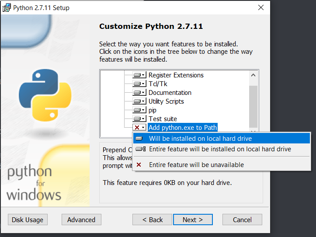Select Test suite tree row
Screen dimensions: 316x237
(x=163, y=119)
